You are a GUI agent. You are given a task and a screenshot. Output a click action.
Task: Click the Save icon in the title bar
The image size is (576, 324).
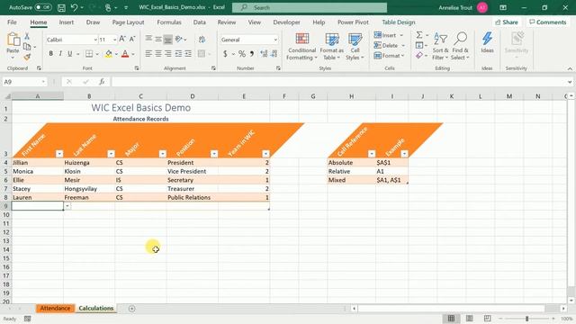tap(61, 7)
